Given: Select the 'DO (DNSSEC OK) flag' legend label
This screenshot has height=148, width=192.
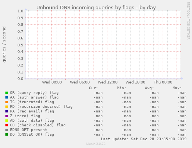Looking at the screenshot, I should 32,134.
